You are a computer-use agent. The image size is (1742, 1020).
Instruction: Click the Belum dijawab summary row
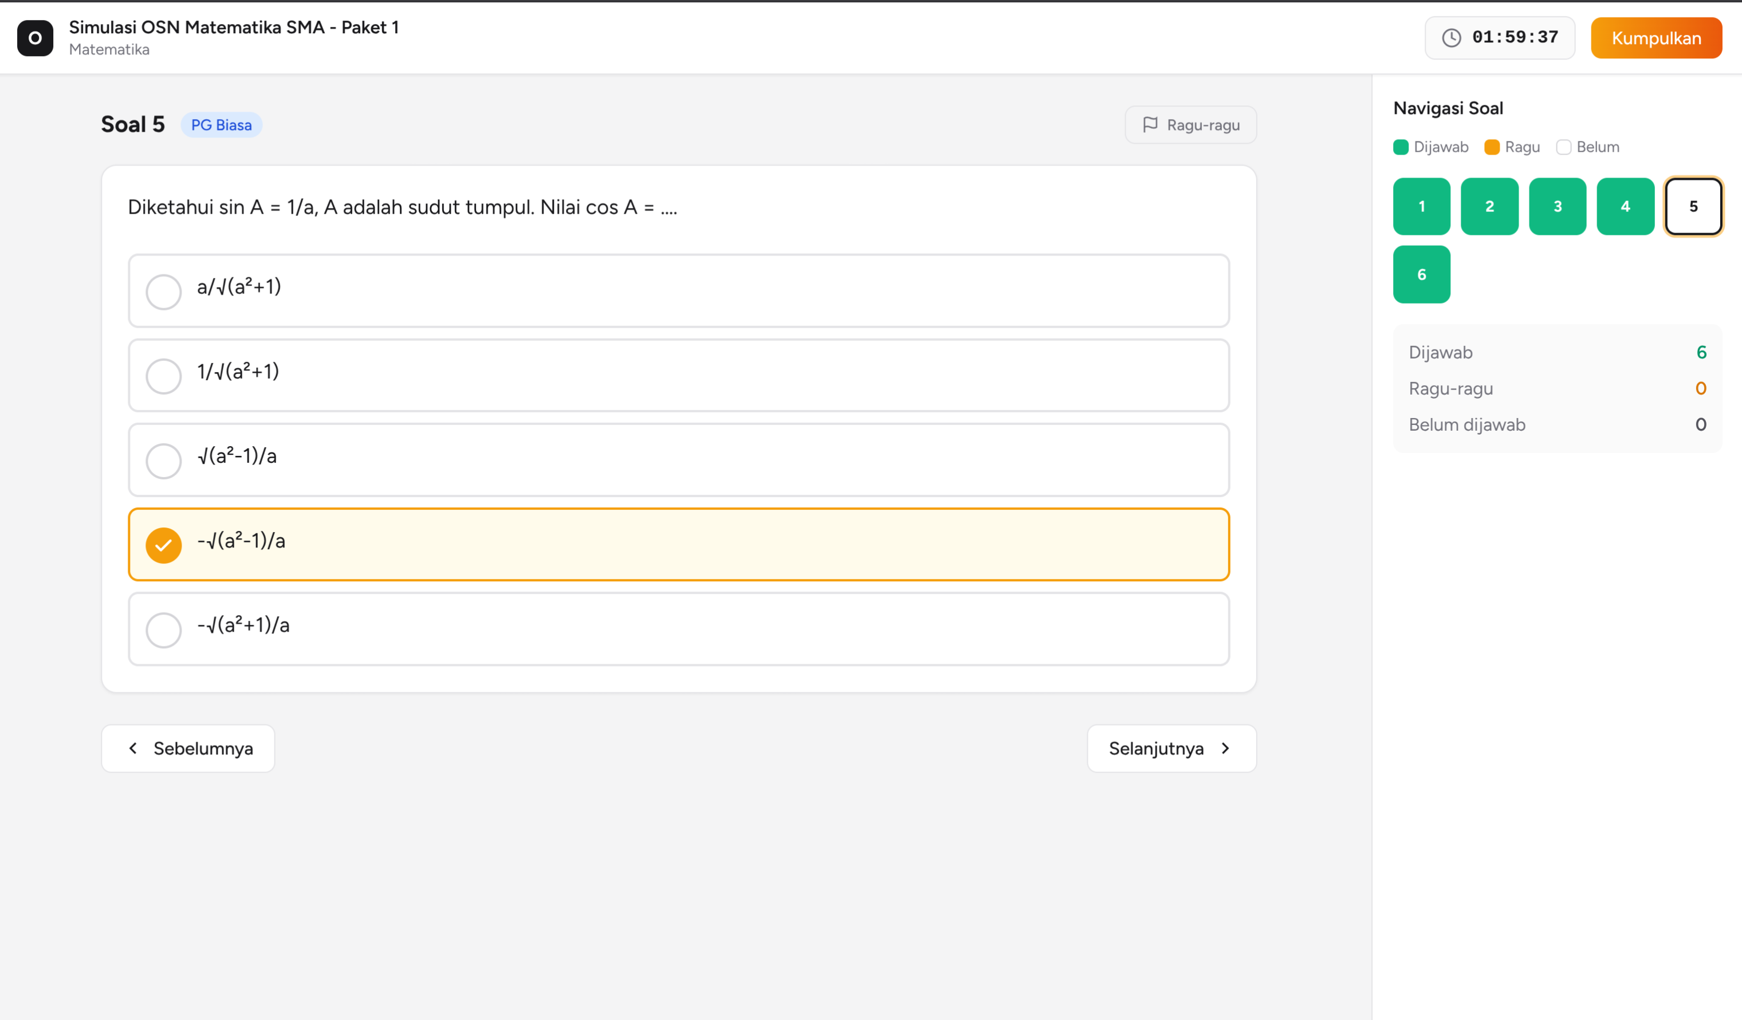click(x=1557, y=424)
